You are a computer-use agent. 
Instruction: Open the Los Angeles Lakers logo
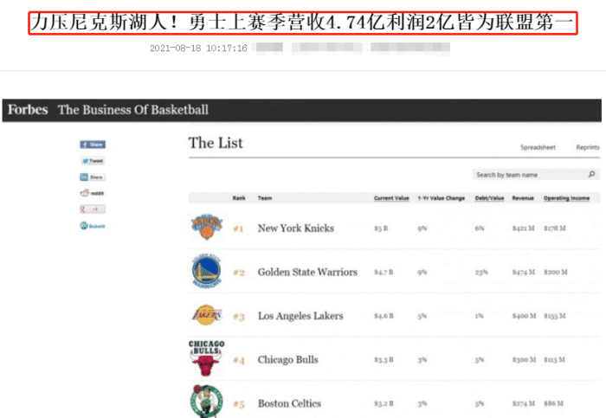[207, 316]
